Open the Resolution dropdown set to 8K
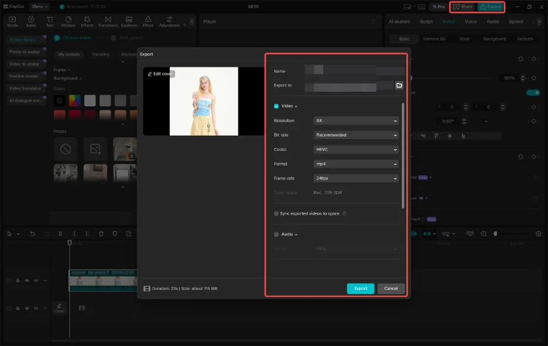548x346 pixels. tap(355, 120)
